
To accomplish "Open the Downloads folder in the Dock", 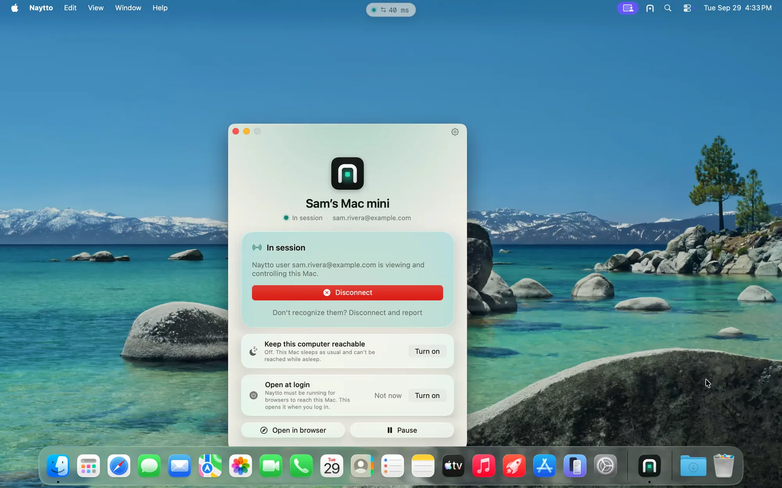I will (x=693, y=466).
